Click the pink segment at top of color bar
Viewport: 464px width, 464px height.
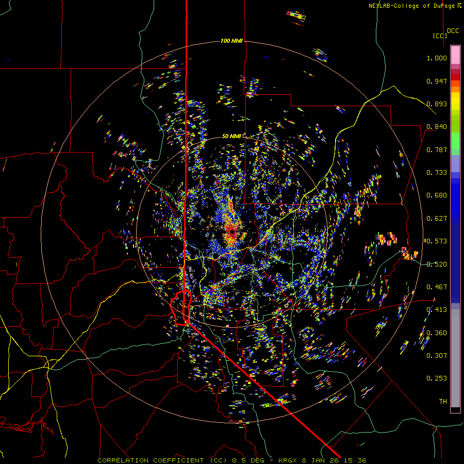455,55
